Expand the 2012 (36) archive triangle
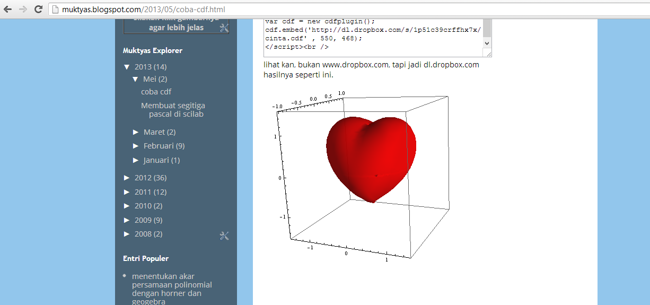The width and height of the screenshot is (650, 305). point(127,178)
